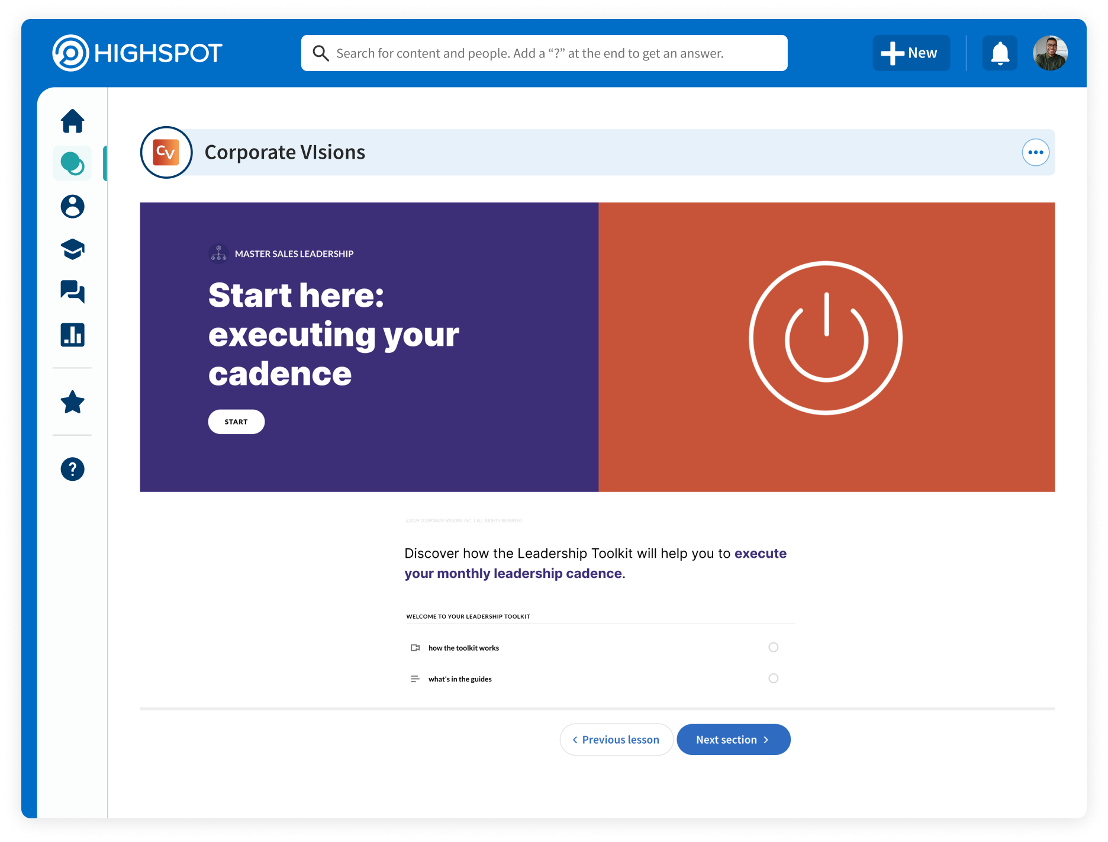Open the help question mark icon
Screen dimensions: 1108x842
pyautogui.click(x=72, y=470)
